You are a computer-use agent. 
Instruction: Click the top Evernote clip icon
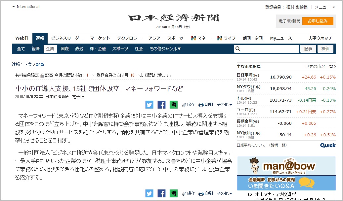click(x=173, y=105)
